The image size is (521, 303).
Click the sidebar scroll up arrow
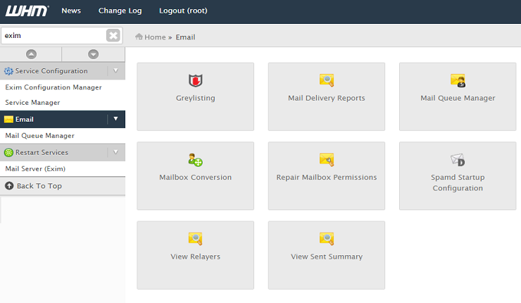tap(31, 54)
